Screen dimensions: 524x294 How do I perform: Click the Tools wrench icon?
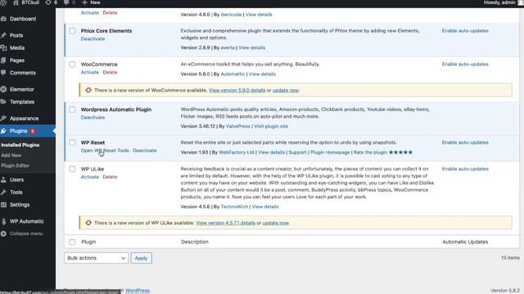[3, 193]
